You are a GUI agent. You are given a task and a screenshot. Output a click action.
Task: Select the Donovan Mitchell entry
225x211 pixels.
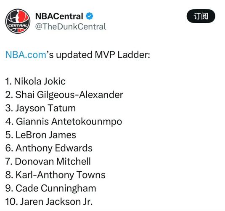(x=48, y=162)
